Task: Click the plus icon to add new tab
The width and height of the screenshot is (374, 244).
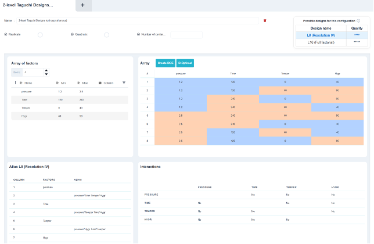Action: 82,5
